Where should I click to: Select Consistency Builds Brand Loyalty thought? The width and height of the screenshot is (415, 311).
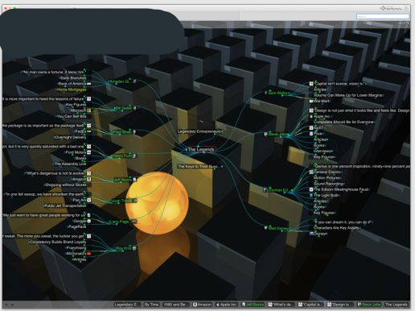pyautogui.click(x=58, y=242)
